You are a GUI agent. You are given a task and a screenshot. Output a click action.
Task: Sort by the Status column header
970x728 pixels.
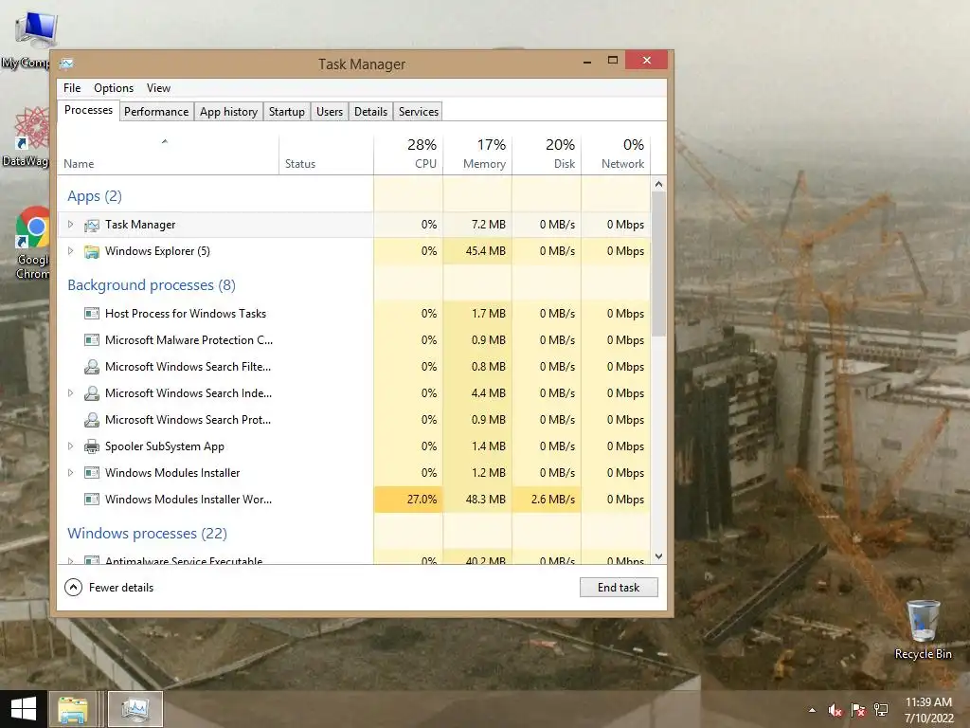pos(326,154)
